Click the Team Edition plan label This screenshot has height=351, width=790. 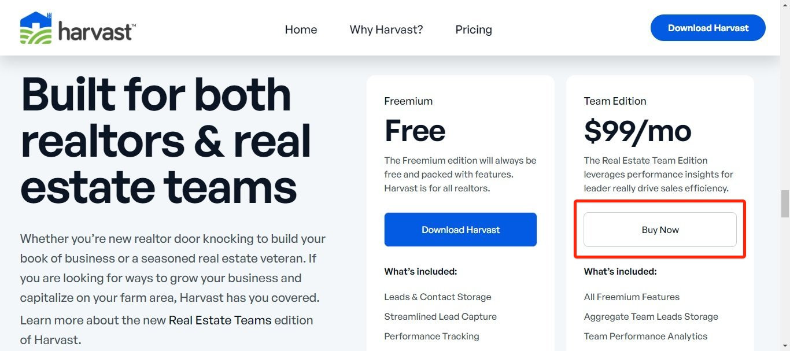615,101
